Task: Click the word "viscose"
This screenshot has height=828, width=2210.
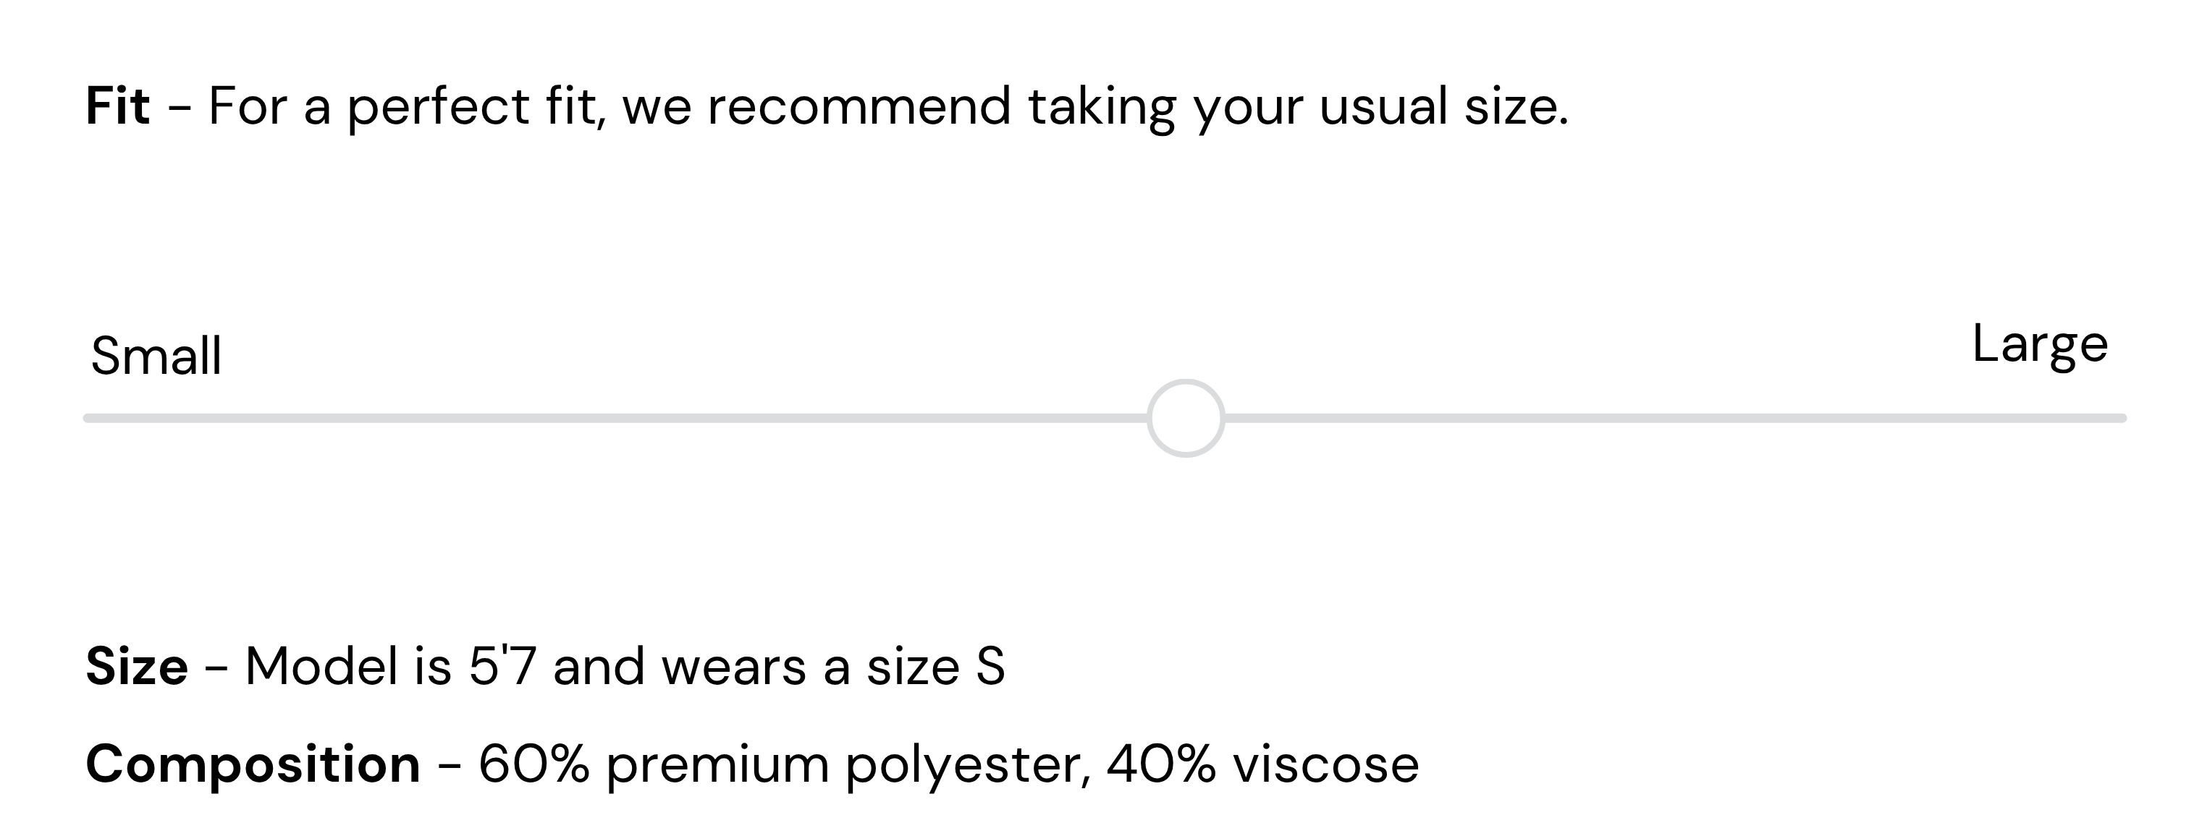Action: tap(1325, 764)
